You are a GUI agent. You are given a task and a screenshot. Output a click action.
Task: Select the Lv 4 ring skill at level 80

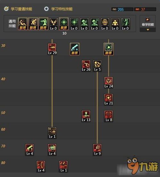pos(41,166)
